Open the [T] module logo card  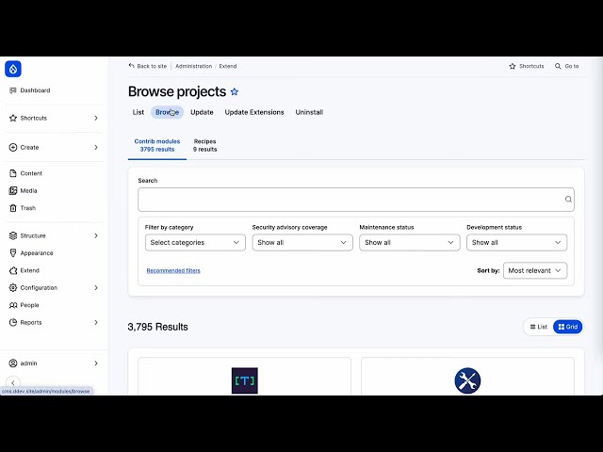(x=245, y=380)
